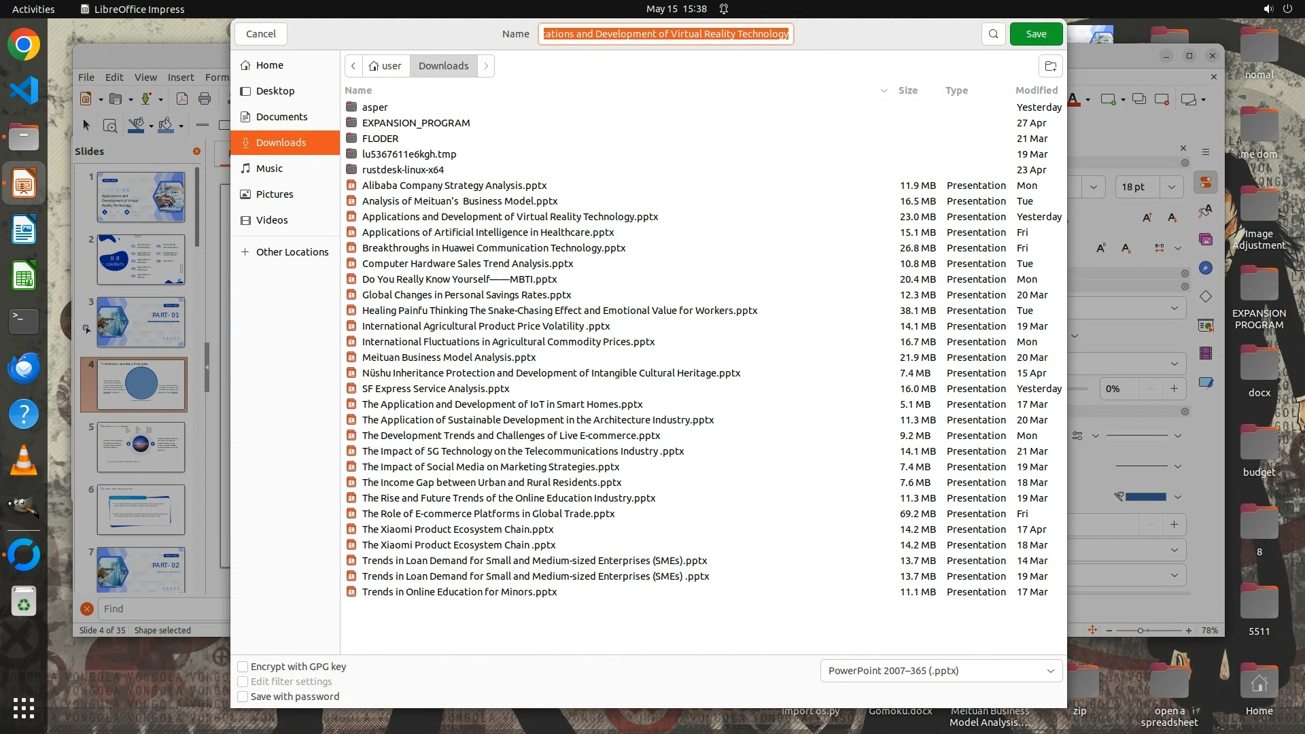
Task: Open the Insert menu
Action: click(x=181, y=77)
